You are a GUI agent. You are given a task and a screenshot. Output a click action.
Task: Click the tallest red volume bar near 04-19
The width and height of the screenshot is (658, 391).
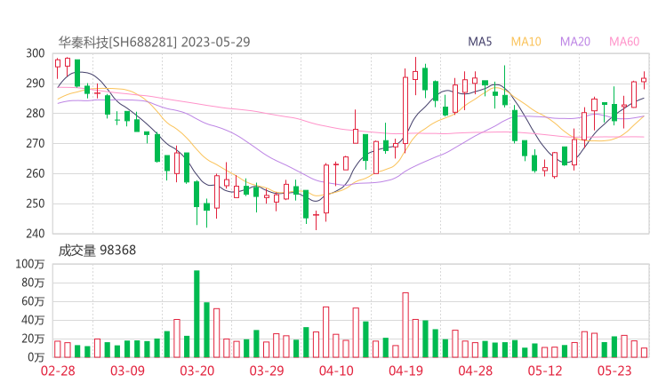405,325
